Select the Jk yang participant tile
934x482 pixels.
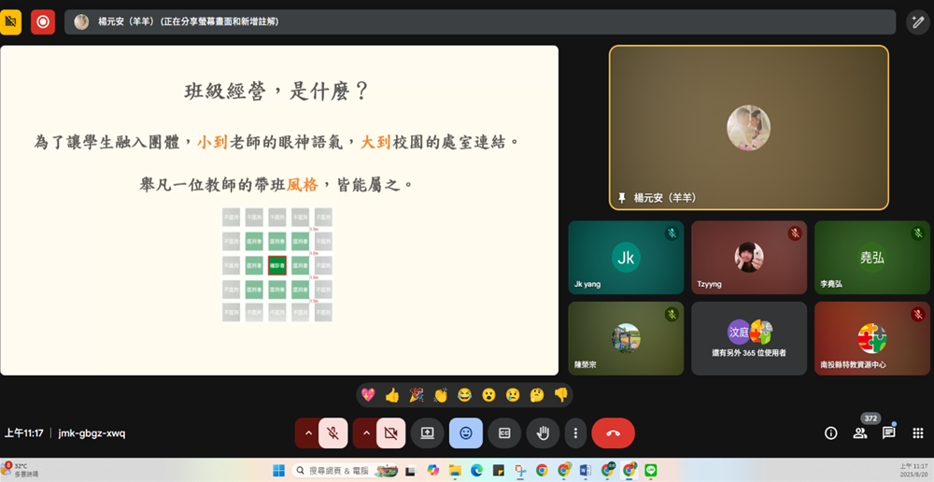point(626,258)
